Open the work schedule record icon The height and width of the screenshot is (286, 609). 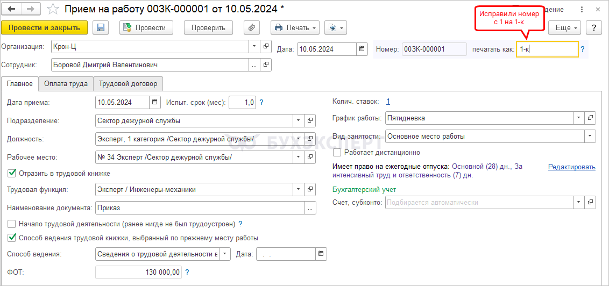point(590,118)
